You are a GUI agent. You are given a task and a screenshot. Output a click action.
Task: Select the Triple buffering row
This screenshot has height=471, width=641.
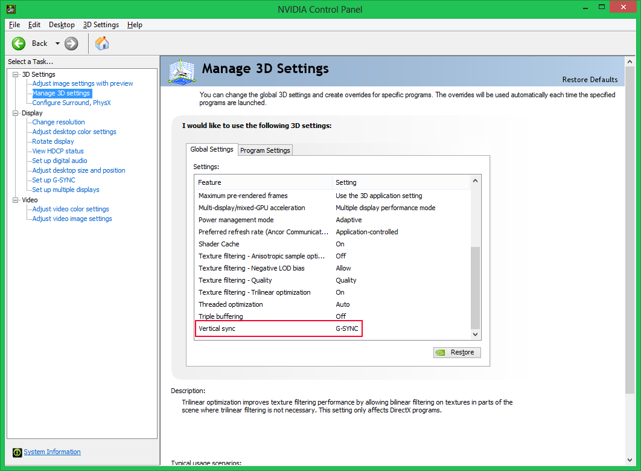(333, 316)
